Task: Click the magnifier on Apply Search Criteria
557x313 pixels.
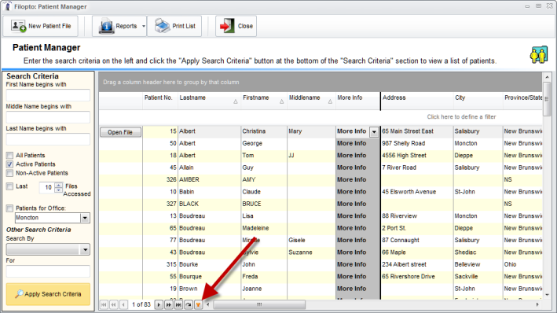Action: pyautogui.click(x=19, y=294)
